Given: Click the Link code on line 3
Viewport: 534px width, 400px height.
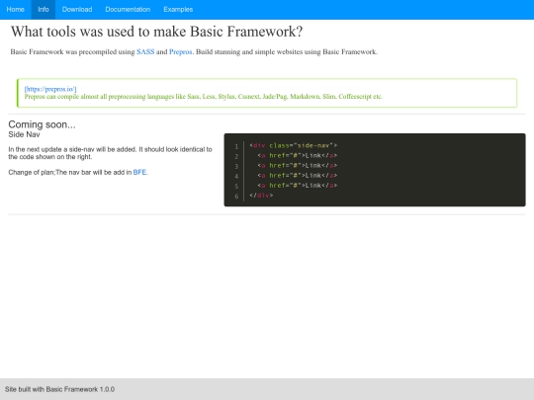Looking at the screenshot, I should pos(298,165).
